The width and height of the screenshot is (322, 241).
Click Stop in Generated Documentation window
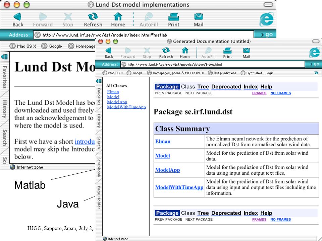tap(147, 53)
